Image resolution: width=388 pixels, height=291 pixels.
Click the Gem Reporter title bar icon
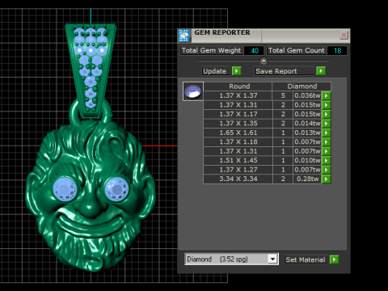184,36
